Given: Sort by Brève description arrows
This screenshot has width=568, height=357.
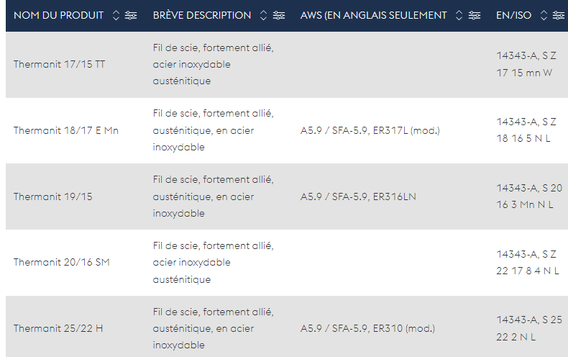Looking at the screenshot, I should coord(264,15).
